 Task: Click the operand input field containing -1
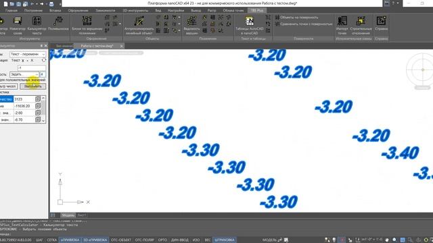click(x=32, y=67)
